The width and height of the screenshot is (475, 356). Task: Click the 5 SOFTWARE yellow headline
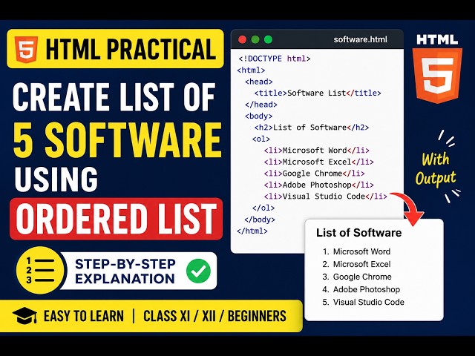click(x=117, y=139)
